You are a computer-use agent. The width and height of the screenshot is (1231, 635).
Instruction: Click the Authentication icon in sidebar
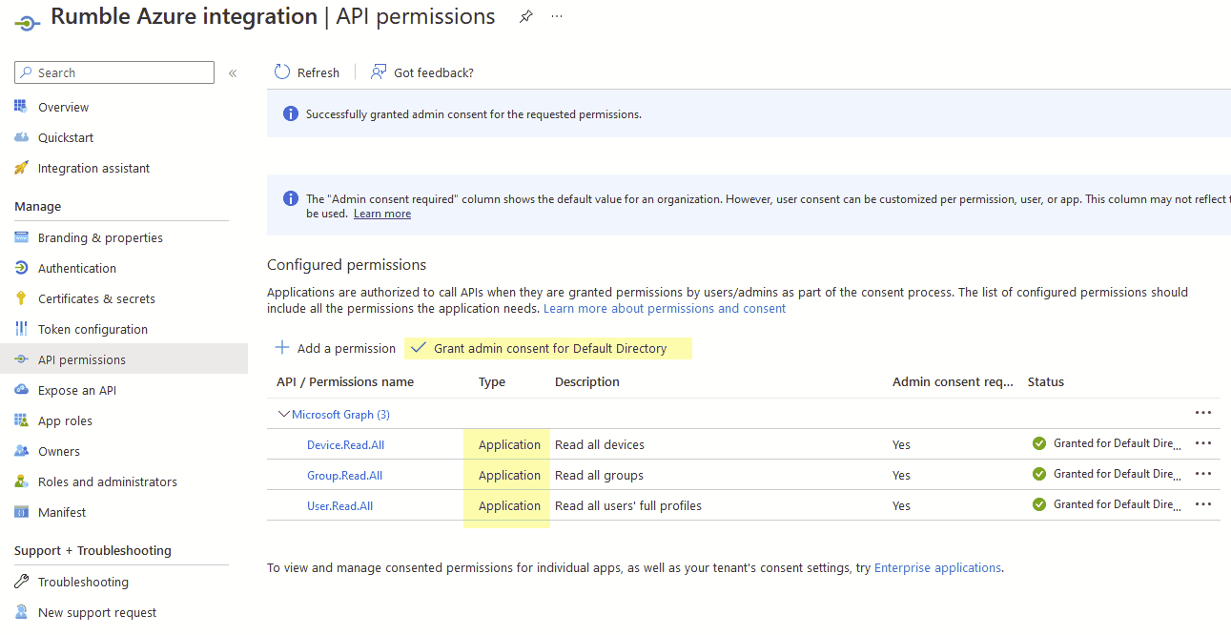[21, 268]
